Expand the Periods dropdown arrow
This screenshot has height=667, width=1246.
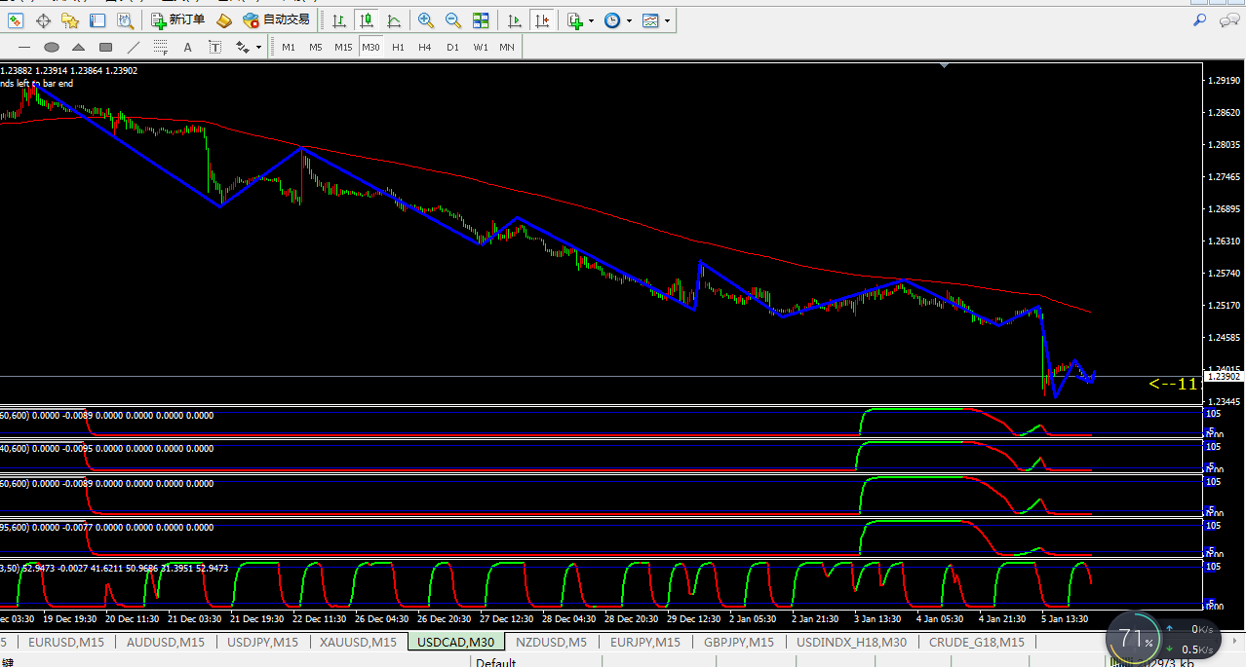point(629,20)
